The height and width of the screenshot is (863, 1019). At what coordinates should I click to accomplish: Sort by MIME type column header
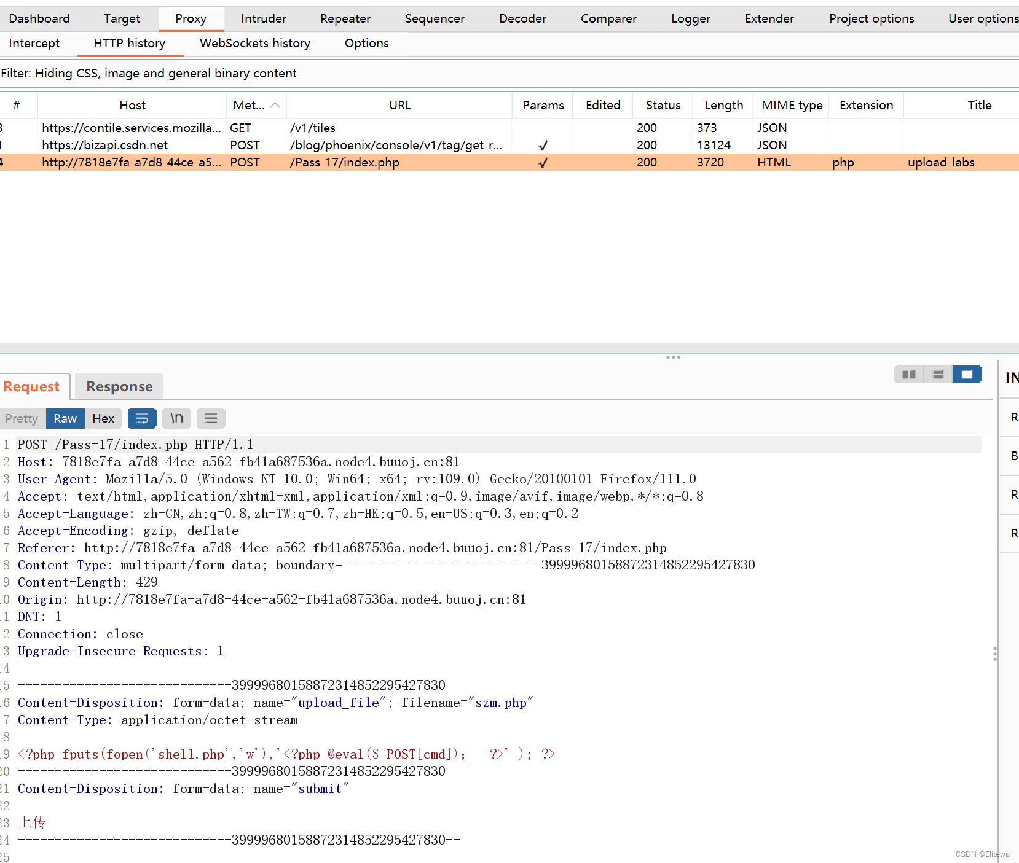(792, 105)
